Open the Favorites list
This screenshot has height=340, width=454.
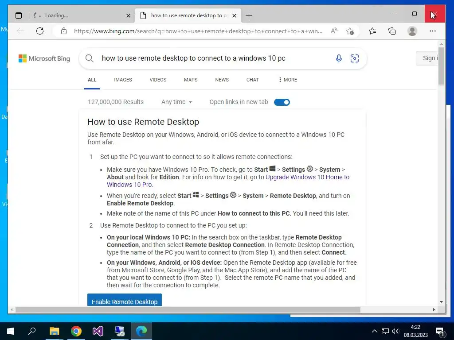(372, 31)
